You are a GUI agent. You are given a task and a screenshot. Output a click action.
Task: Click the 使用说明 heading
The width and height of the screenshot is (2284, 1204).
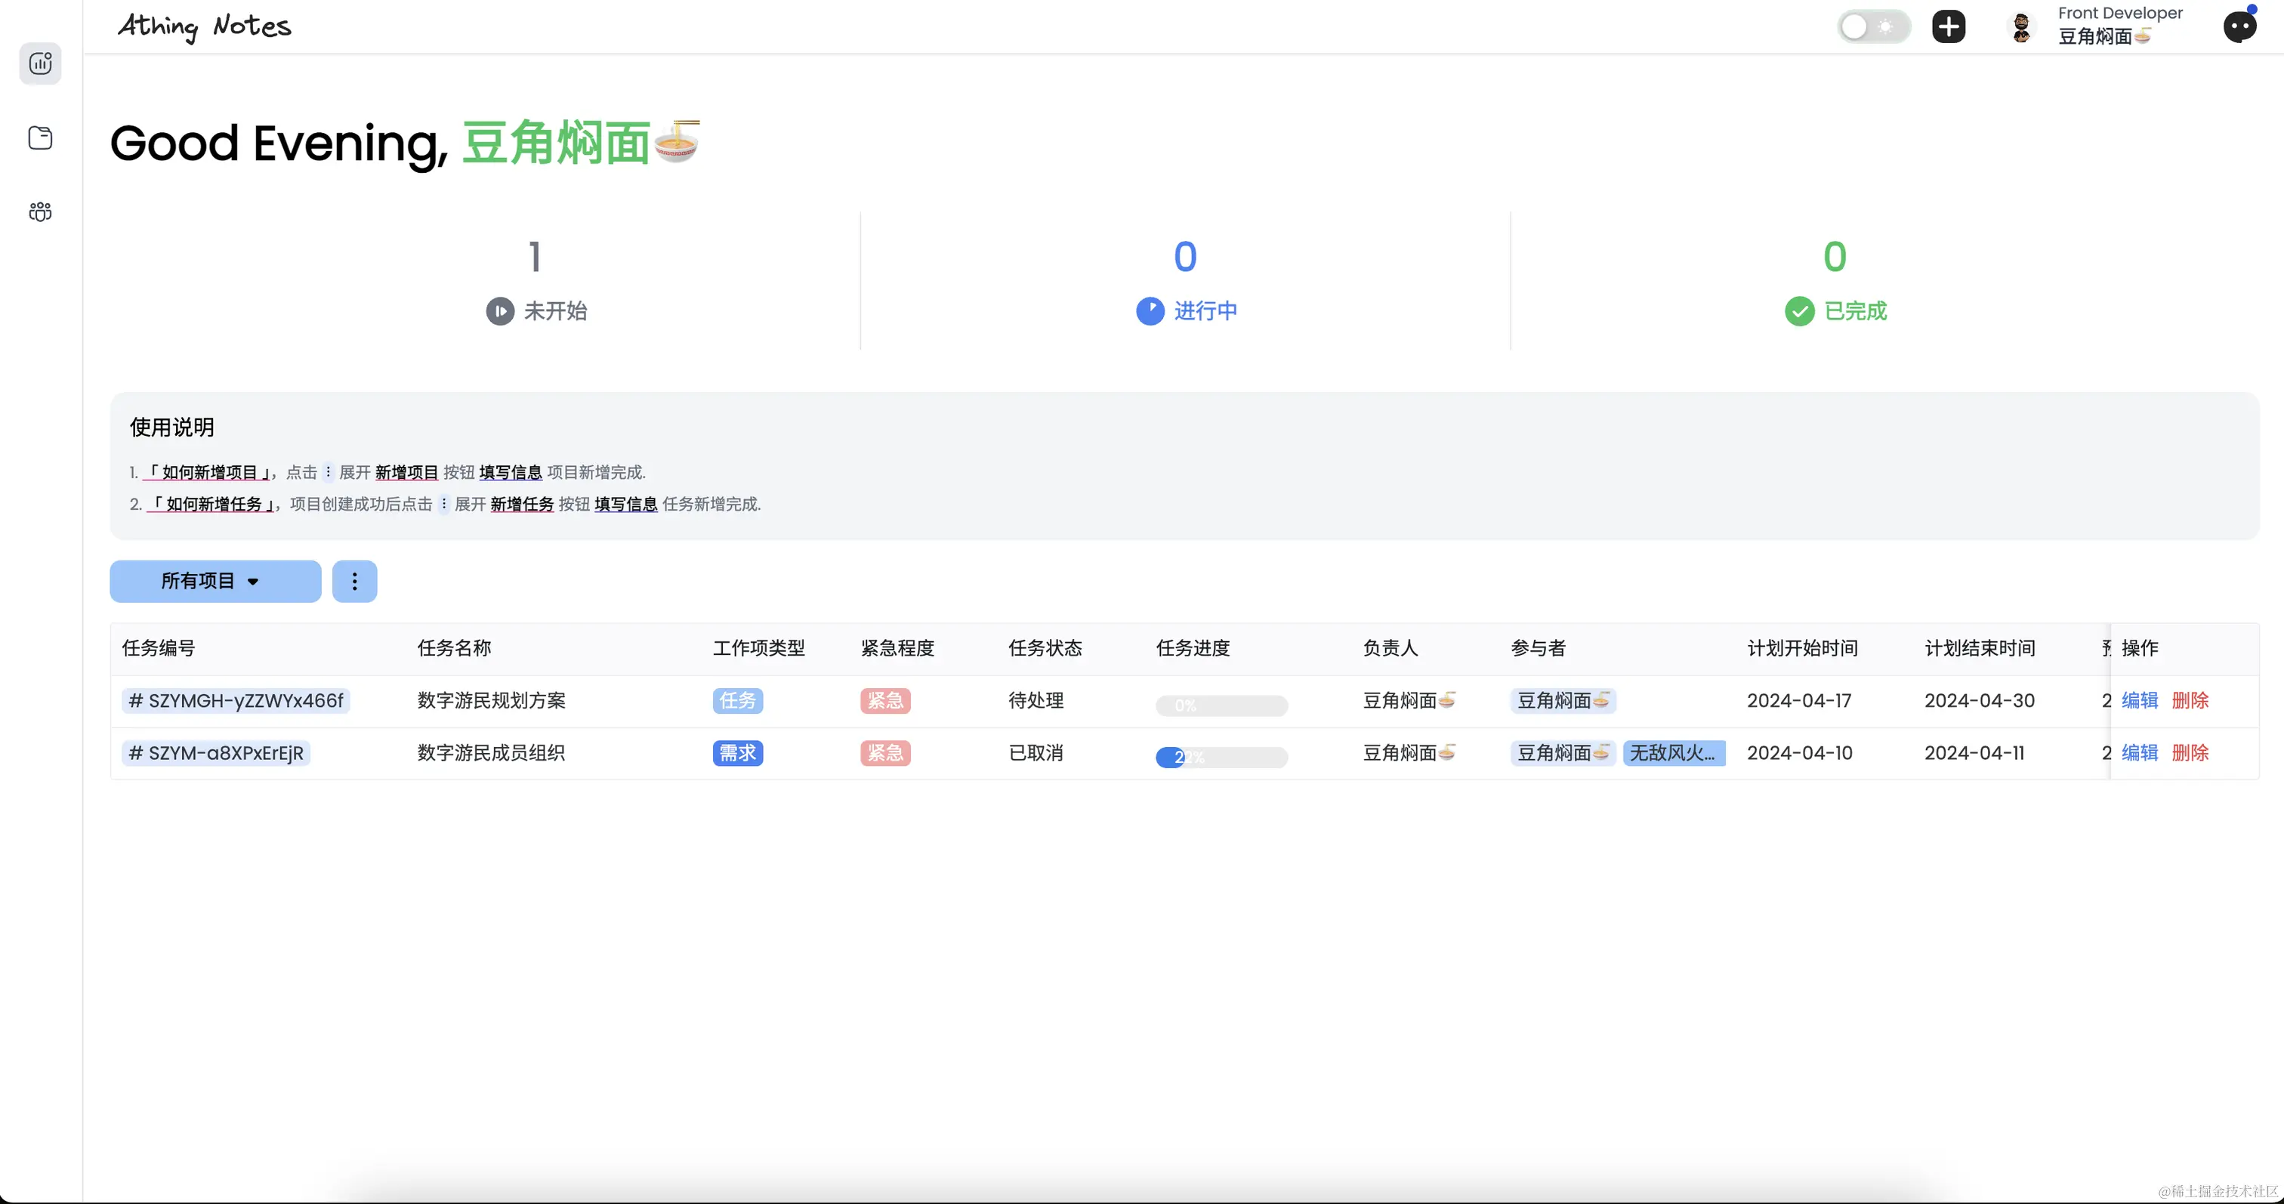[172, 428]
